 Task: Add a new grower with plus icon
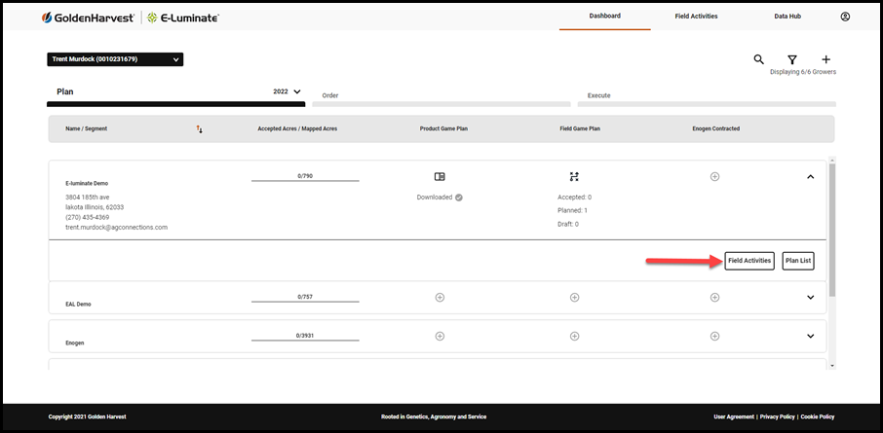(826, 59)
